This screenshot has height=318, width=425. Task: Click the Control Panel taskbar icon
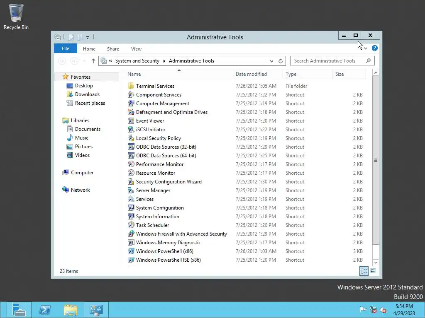[x=96, y=310]
